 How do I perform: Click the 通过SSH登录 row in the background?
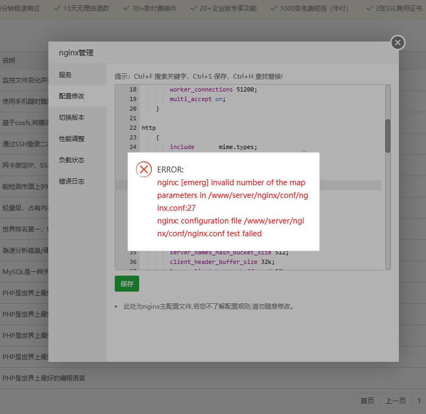[x=25, y=144]
